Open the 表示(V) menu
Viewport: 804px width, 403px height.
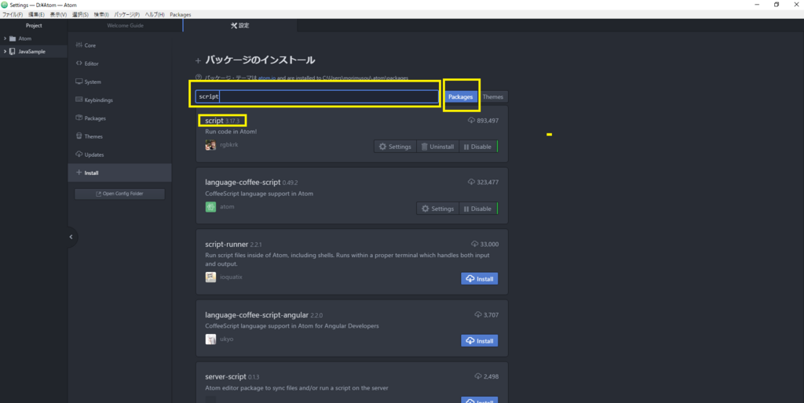(58, 15)
